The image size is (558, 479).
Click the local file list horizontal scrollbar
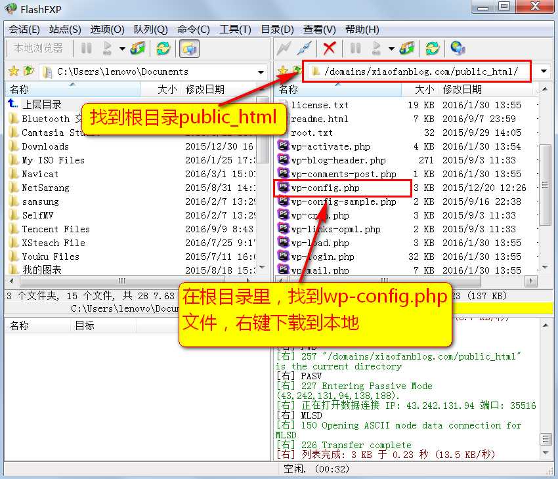tap(121, 281)
